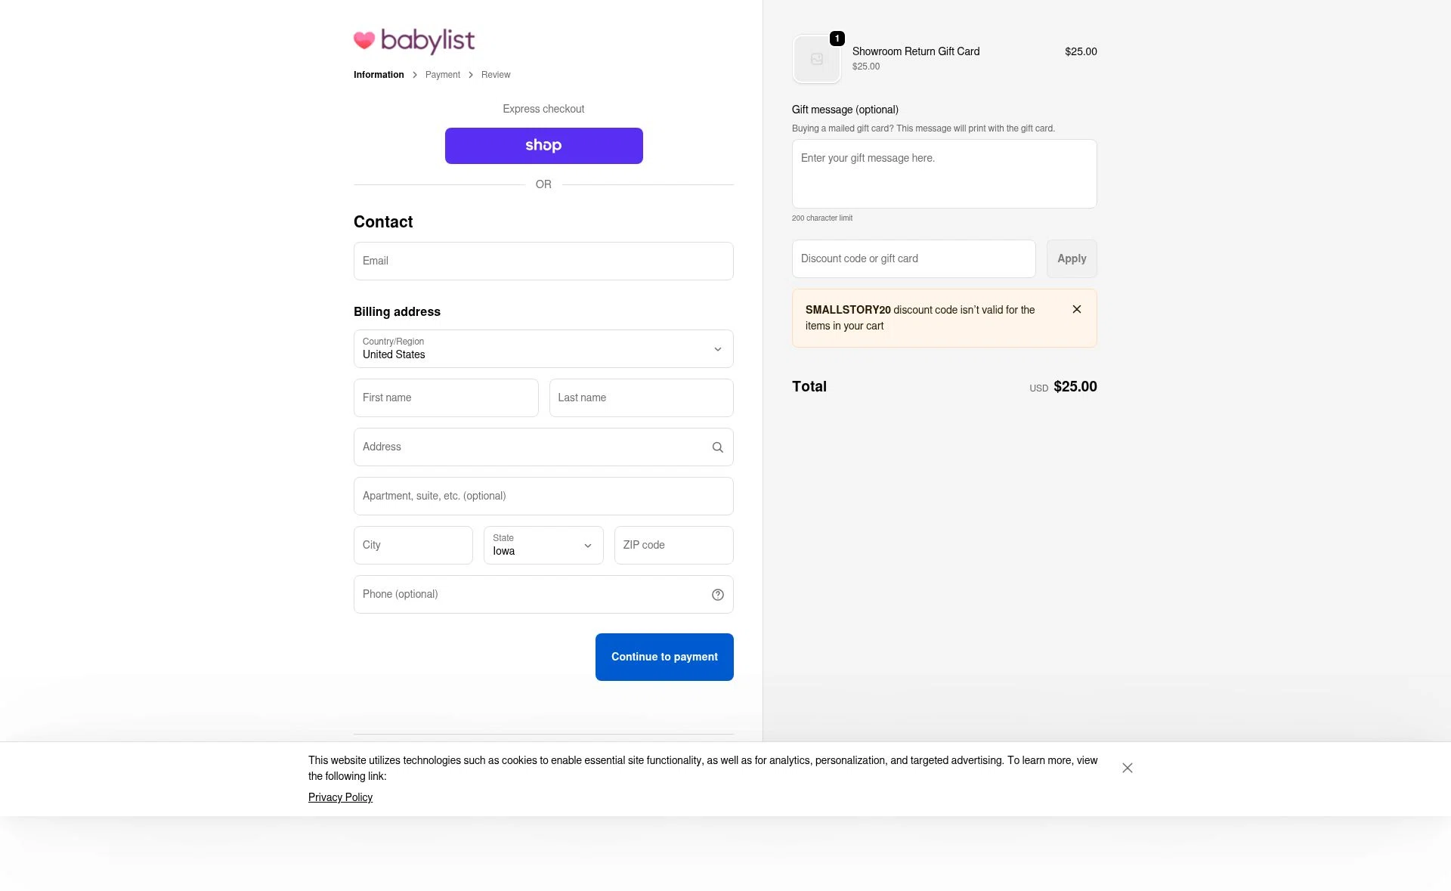1451x891 pixels.
Task: Click the phone help question mark icon
Action: click(x=717, y=595)
